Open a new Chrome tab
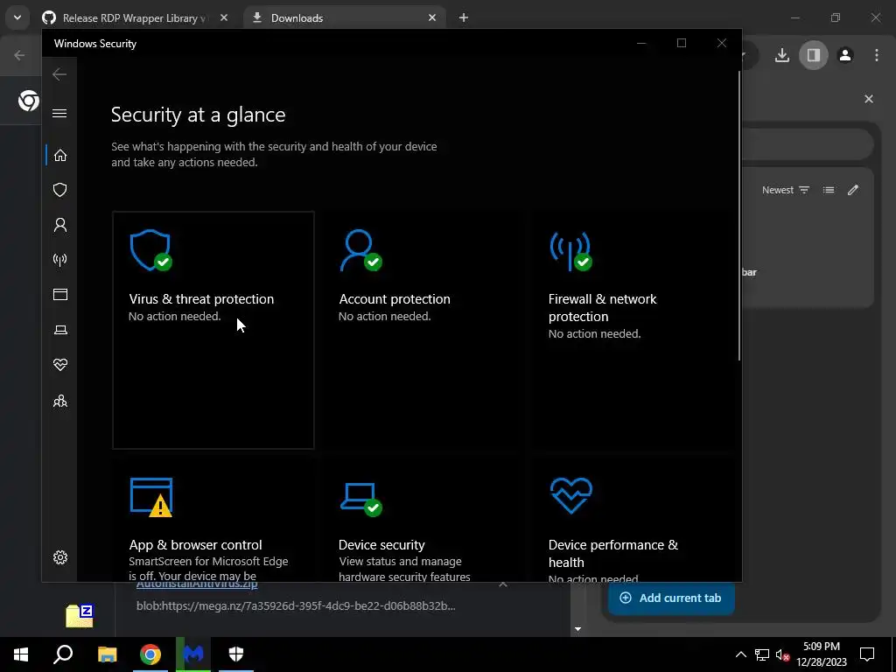896x672 pixels. [464, 17]
